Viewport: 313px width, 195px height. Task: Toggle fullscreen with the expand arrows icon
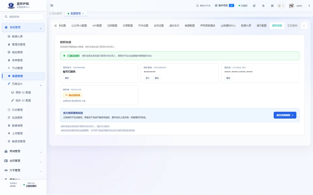coord(272,6)
